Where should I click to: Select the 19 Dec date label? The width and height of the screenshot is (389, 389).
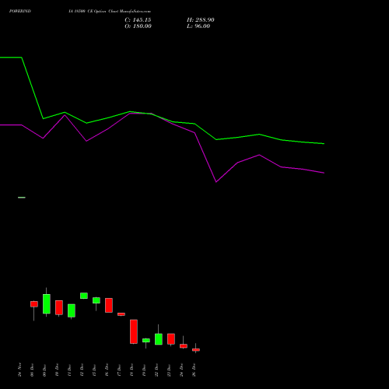coord(144,370)
